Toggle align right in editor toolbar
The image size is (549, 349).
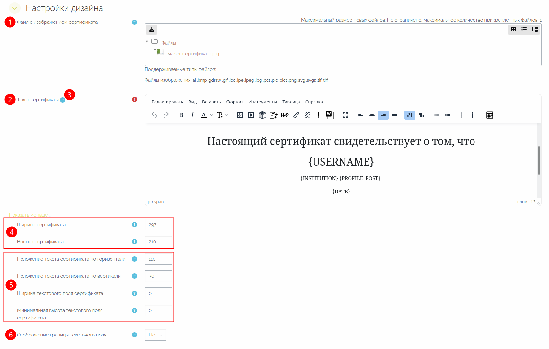383,115
